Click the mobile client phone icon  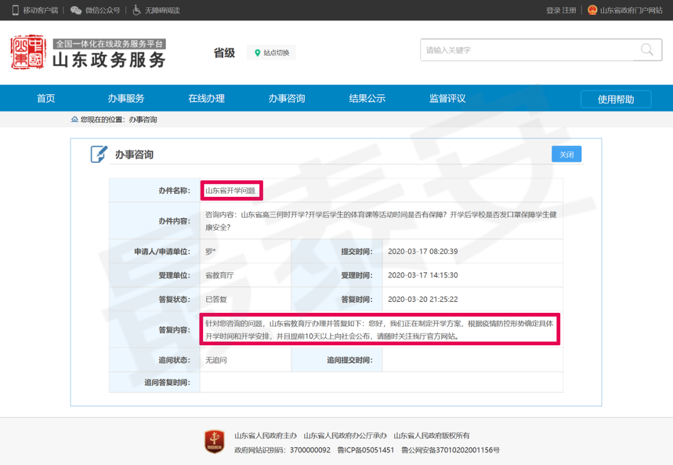coord(16,10)
